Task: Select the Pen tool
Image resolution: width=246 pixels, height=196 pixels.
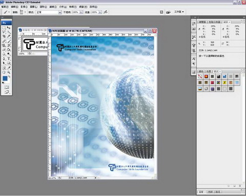Action: click(x=4, y=59)
